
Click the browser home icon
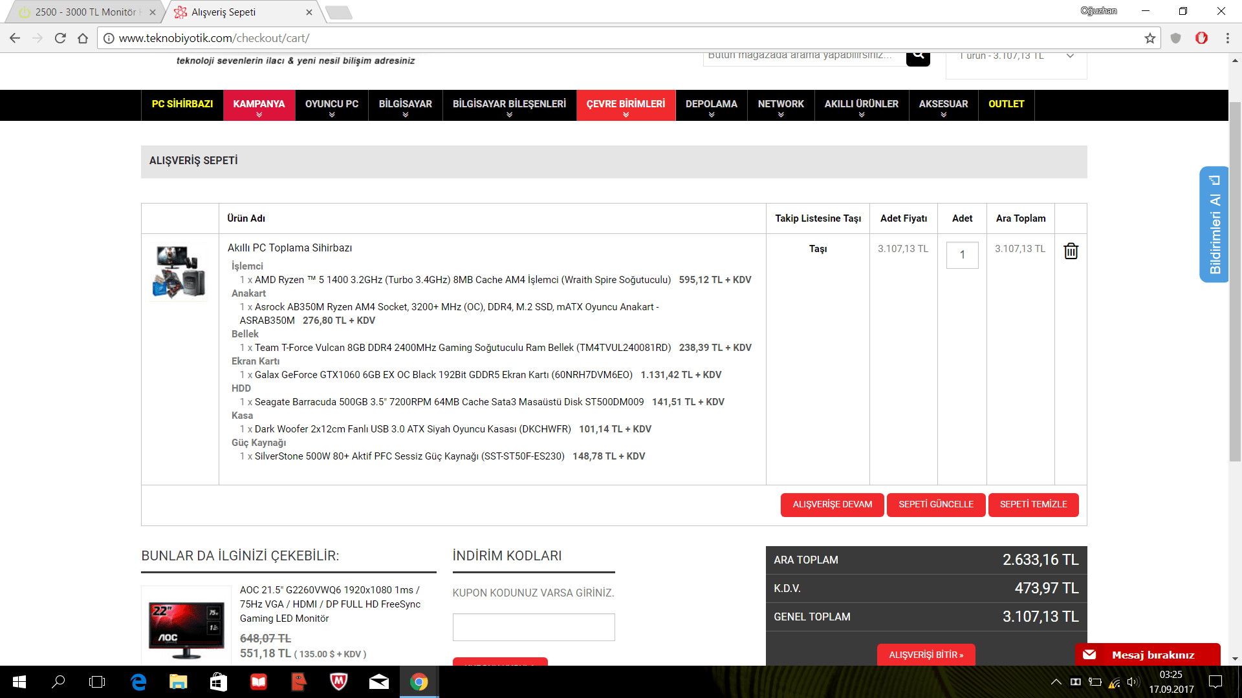pos(83,38)
